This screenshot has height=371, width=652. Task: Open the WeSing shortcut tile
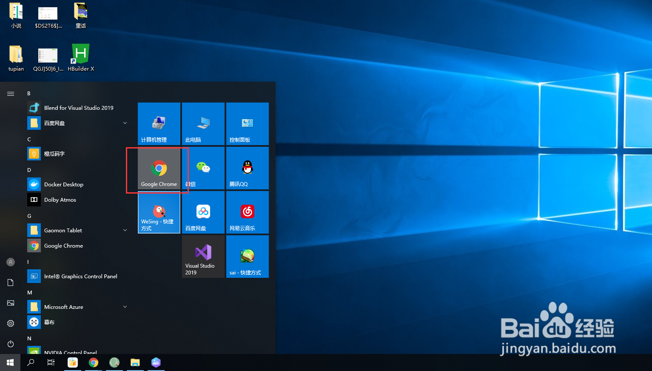tap(159, 212)
